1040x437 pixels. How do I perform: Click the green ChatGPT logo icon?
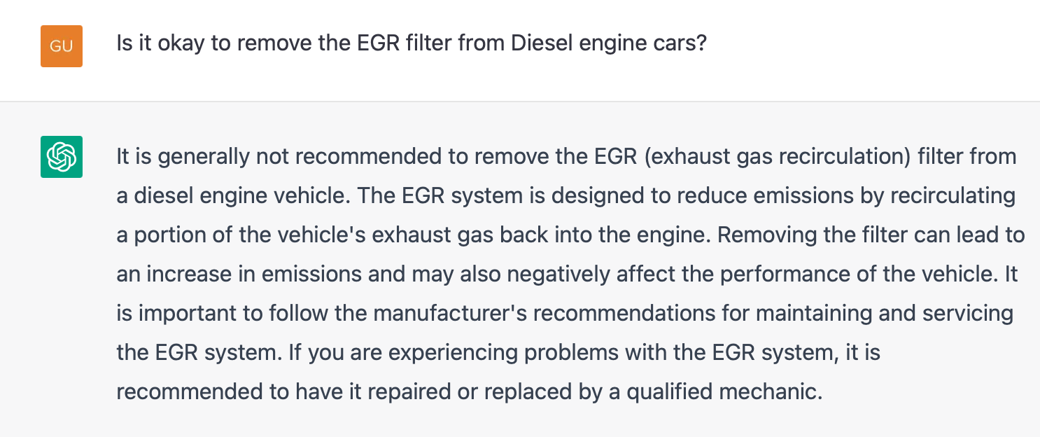(62, 156)
